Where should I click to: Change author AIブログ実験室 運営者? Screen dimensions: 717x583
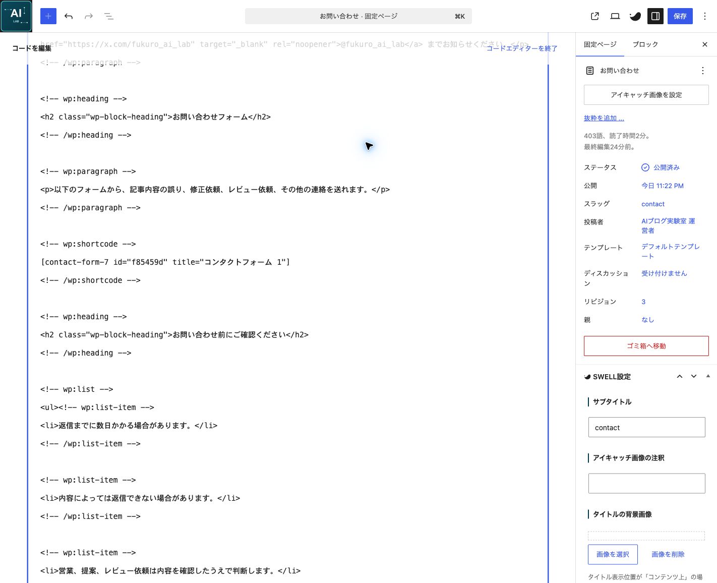point(669,225)
